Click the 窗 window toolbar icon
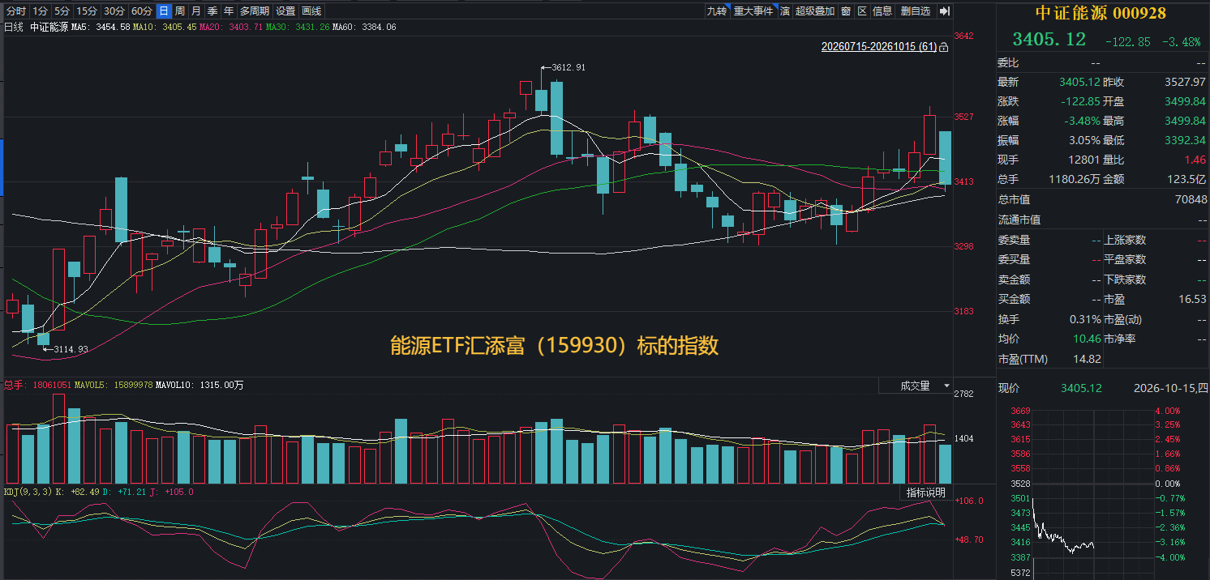This screenshot has height=580, width=1210. (846, 11)
